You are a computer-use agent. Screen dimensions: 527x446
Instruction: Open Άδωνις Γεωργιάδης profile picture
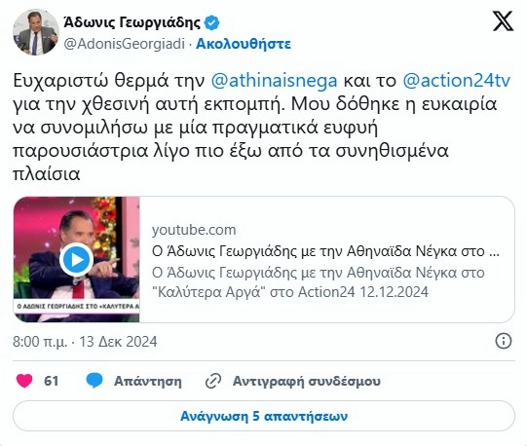pyautogui.click(x=36, y=32)
